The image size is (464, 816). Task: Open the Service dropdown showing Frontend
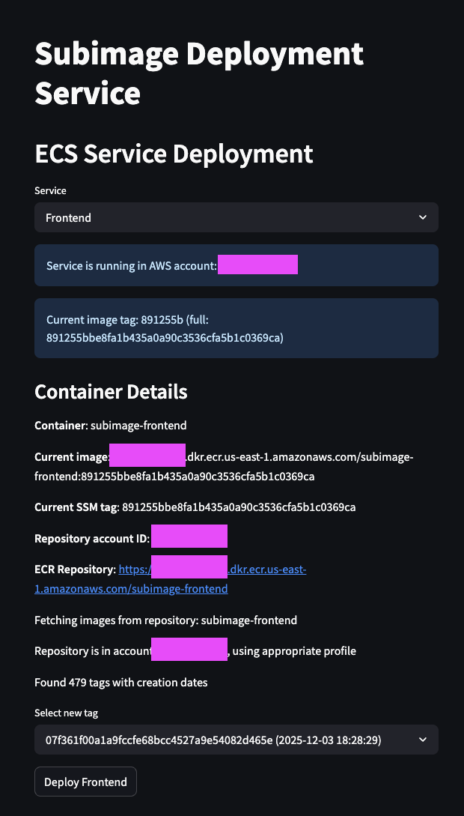pyautogui.click(x=225, y=218)
